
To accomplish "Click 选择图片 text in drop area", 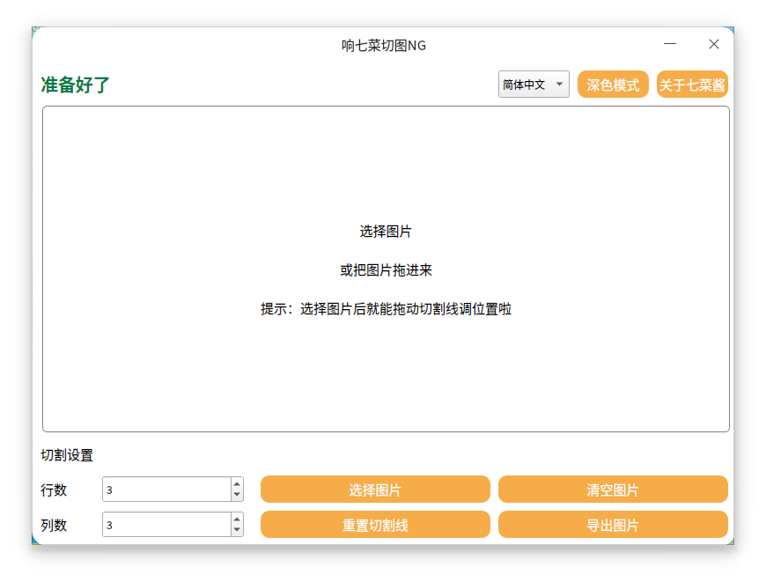I will pyautogui.click(x=386, y=232).
